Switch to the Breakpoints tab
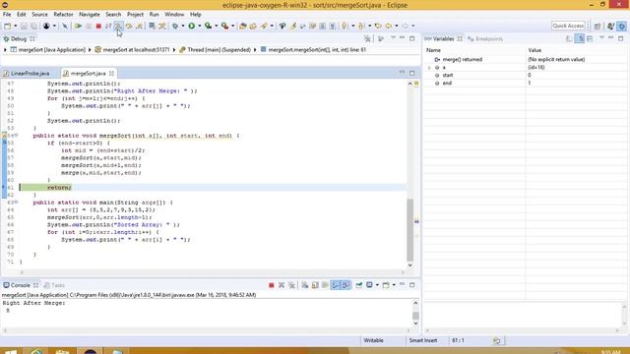The width and height of the screenshot is (630, 354). pyautogui.click(x=485, y=39)
